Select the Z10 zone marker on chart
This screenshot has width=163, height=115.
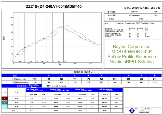[x=65, y=62]
